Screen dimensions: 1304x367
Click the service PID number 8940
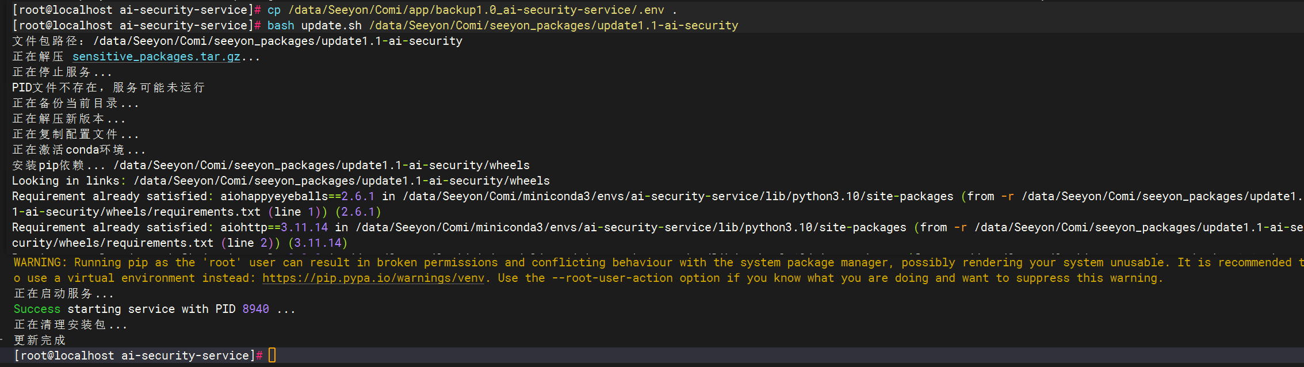[x=255, y=309]
